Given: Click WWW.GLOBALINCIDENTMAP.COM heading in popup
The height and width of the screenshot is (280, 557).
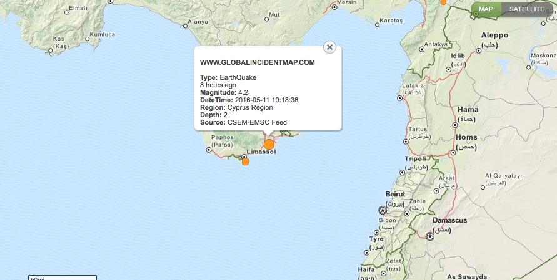Looking at the screenshot, I should 257,62.
